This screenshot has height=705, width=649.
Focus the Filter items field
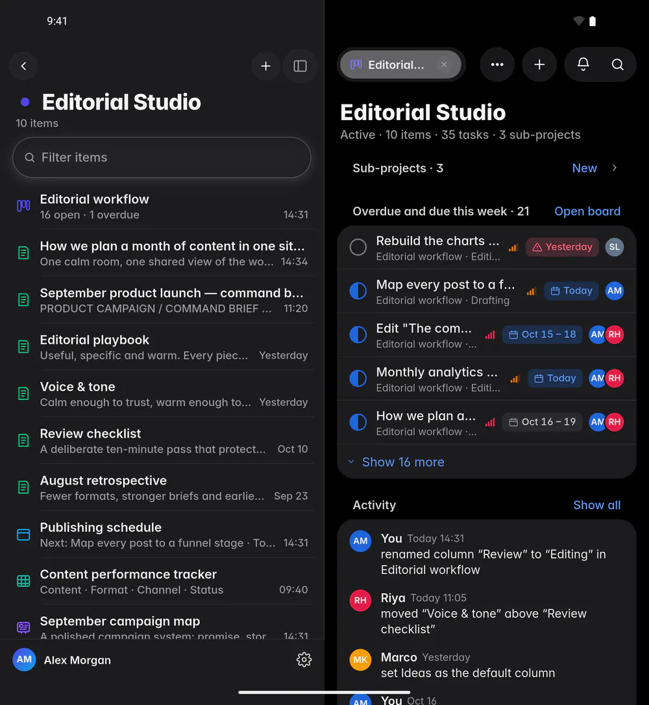[162, 158]
